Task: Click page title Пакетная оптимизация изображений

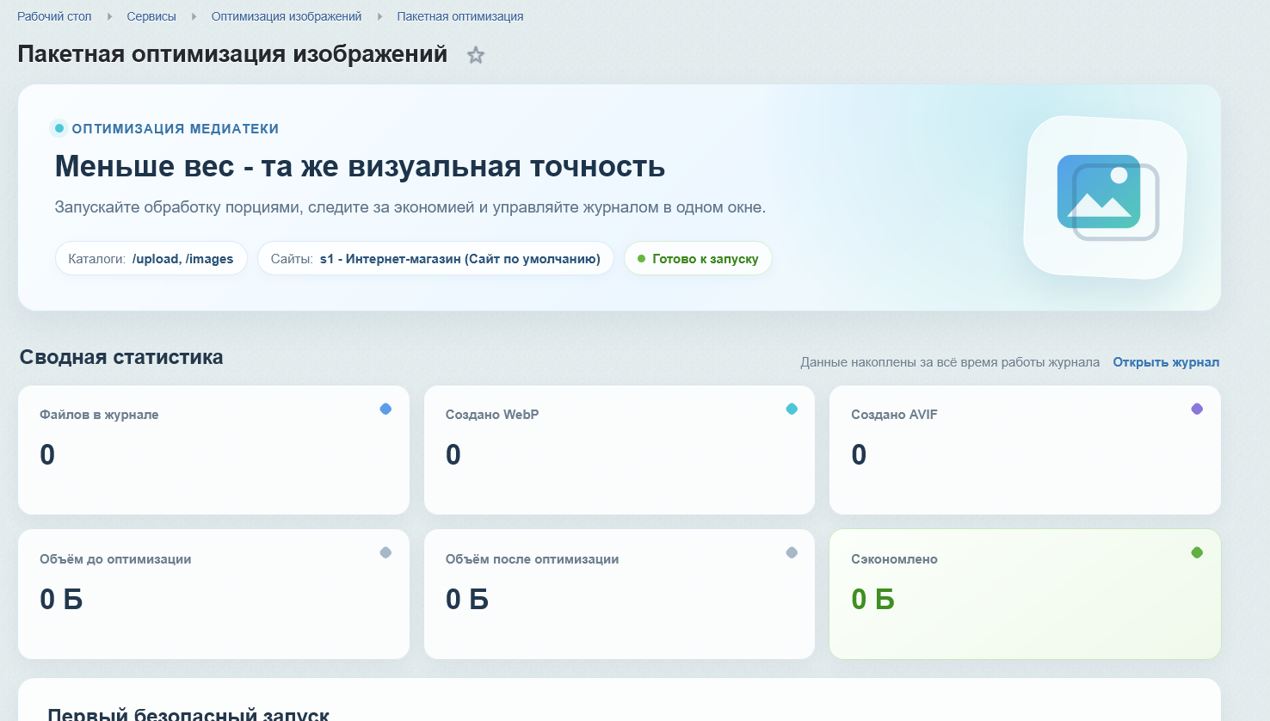Action: click(232, 54)
